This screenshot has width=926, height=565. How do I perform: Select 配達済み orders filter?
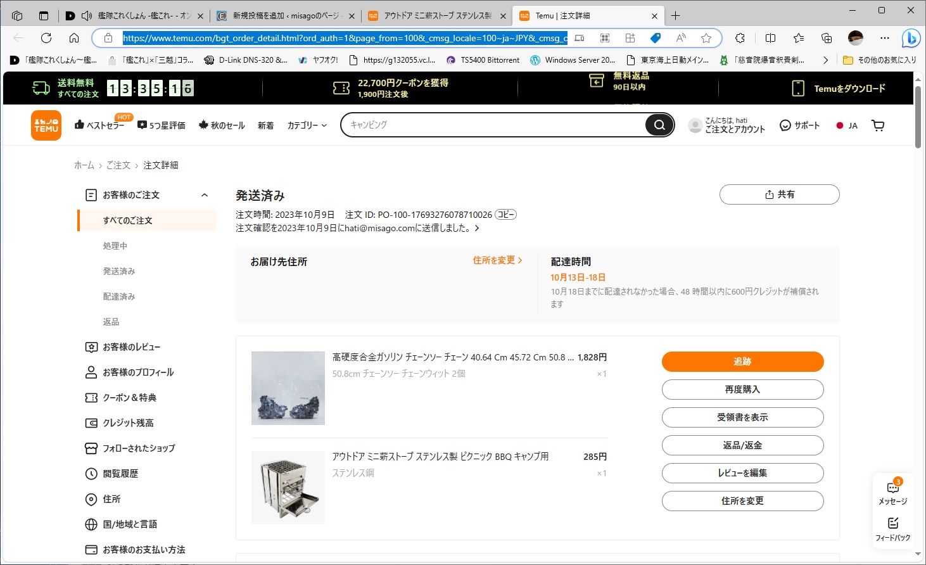click(x=119, y=296)
